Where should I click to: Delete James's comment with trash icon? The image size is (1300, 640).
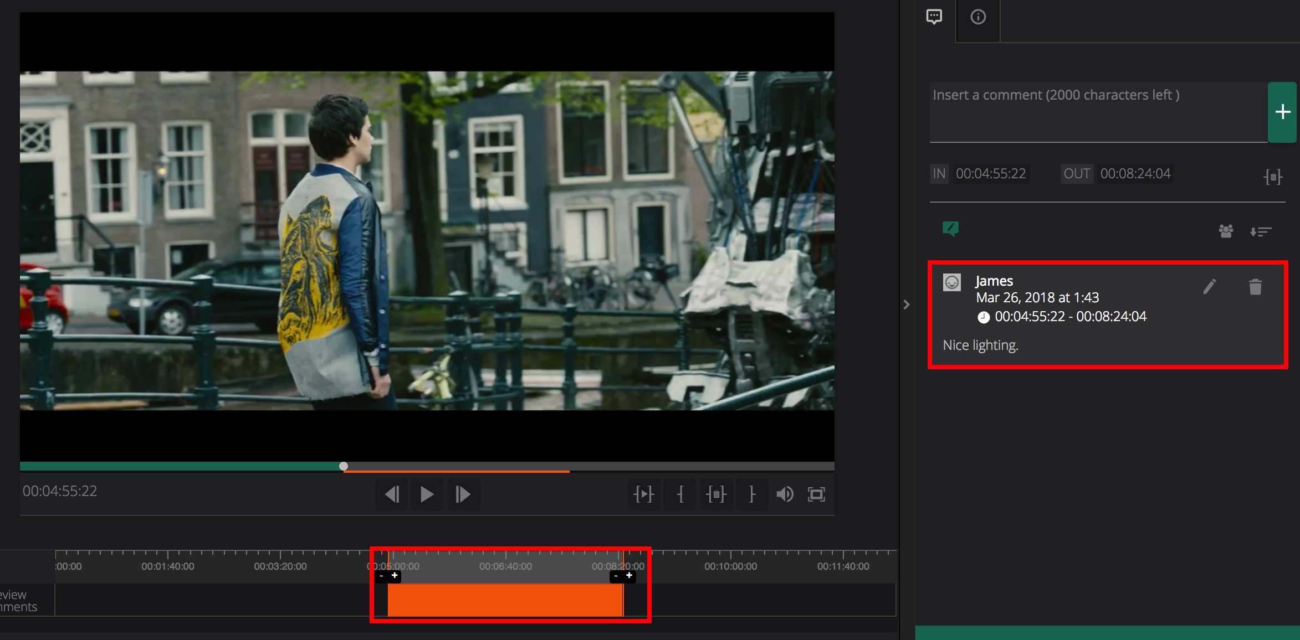1255,286
